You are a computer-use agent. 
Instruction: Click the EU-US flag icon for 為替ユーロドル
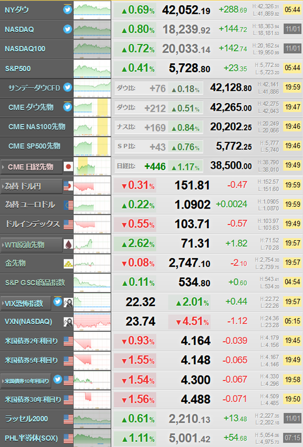pyautogui.click(x=68, y=205)
